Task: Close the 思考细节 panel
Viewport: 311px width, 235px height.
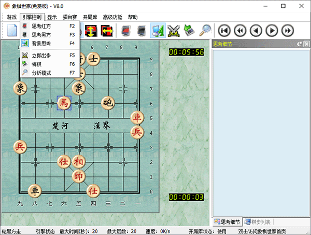Action: click(x=306, y=44)
